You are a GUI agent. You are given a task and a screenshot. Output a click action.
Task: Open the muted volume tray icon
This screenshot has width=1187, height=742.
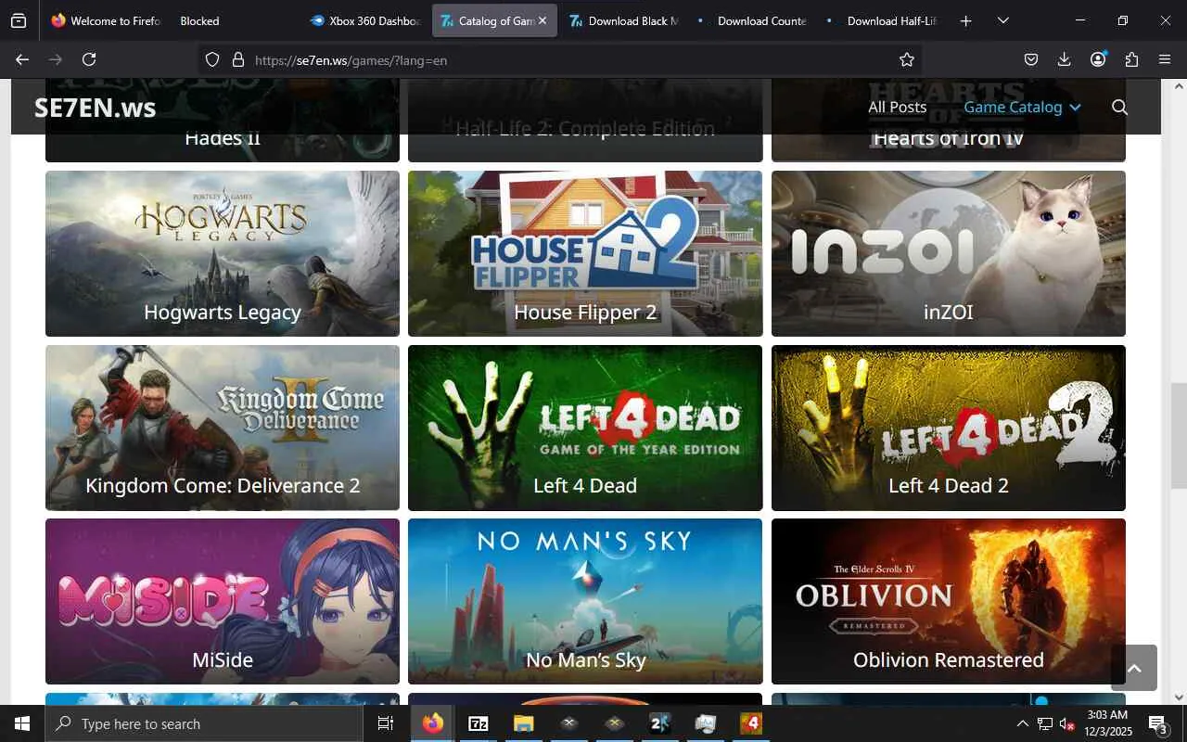tap(1067, 723)
